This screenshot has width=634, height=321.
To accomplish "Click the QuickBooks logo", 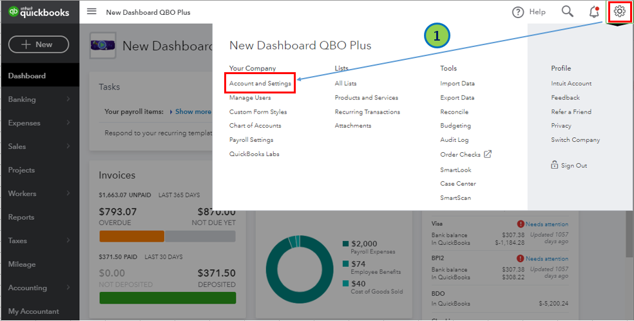I will coord(39,12).
